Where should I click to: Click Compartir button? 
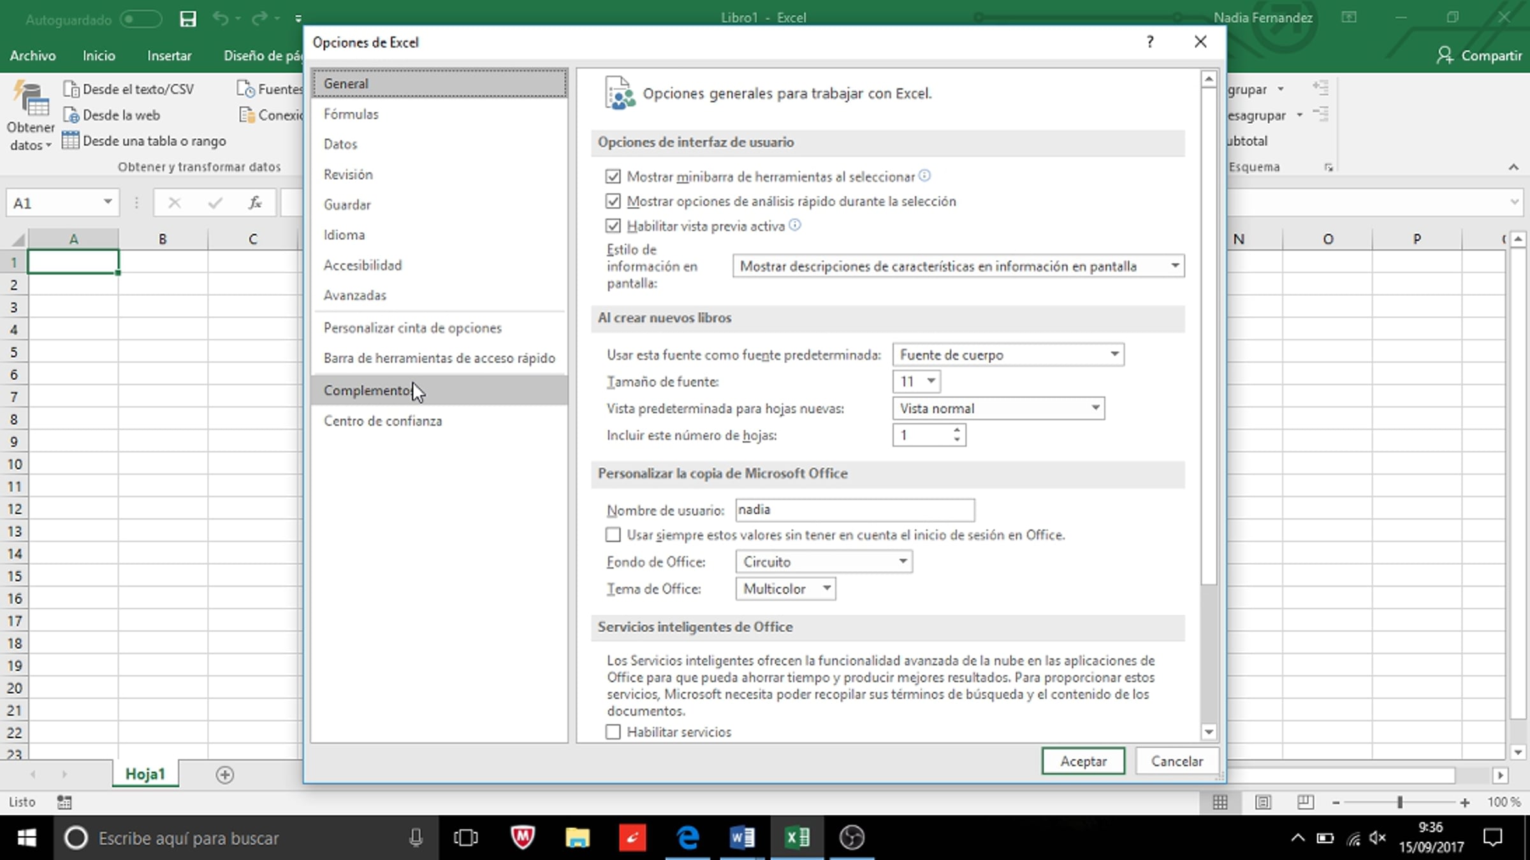(1480, 55)
